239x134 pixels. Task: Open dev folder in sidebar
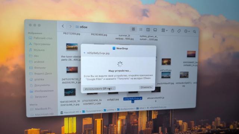click(34, 56)
